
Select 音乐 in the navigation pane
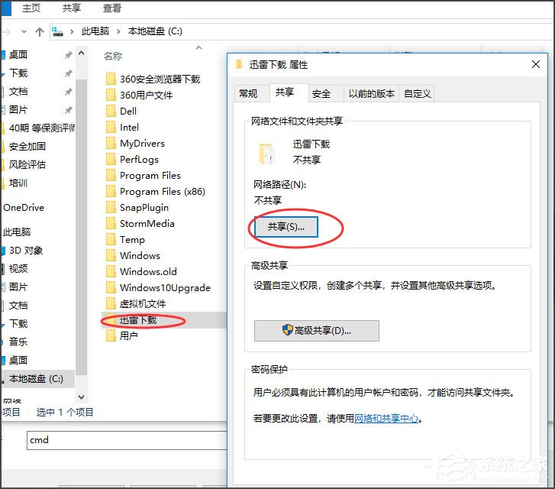(x=18, y=342)
